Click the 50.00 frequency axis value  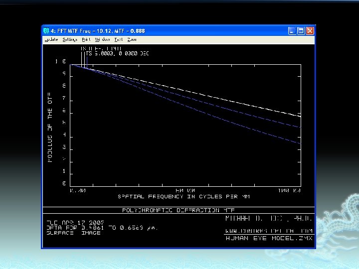pos(185,190)
